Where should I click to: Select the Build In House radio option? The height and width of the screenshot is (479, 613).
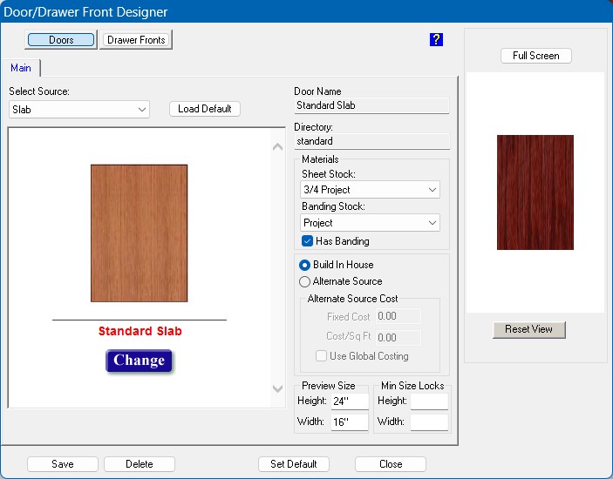305,265
